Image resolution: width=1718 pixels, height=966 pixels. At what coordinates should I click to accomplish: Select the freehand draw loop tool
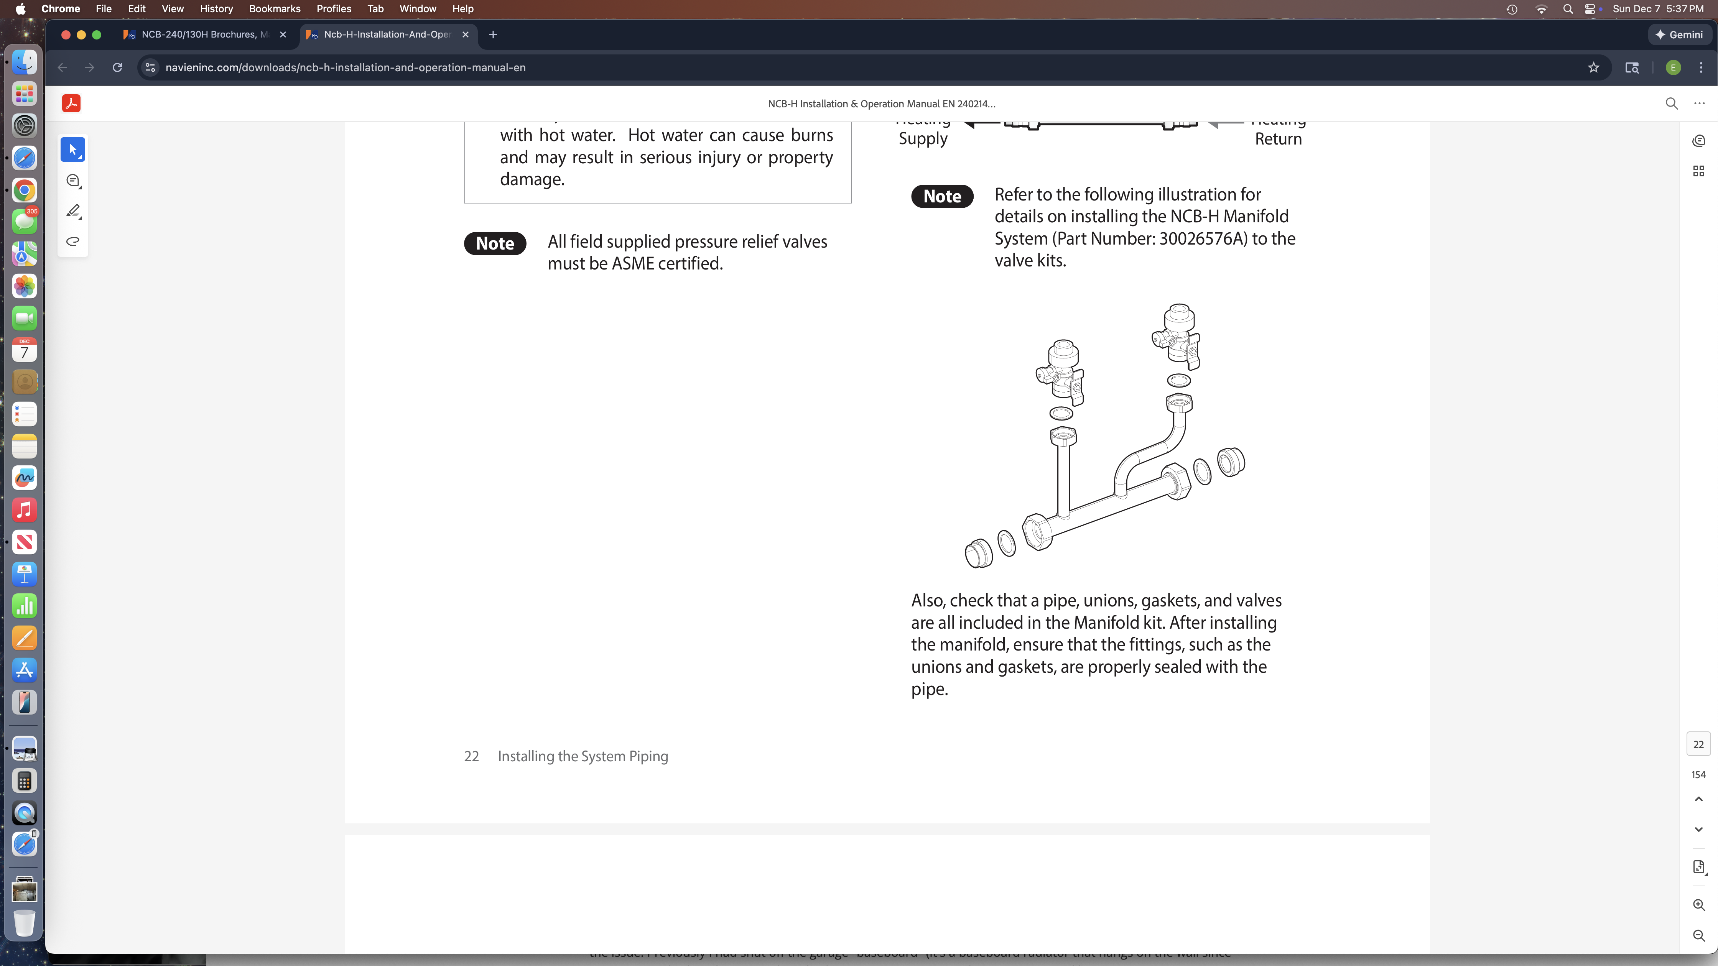click(x=73, y=242)
